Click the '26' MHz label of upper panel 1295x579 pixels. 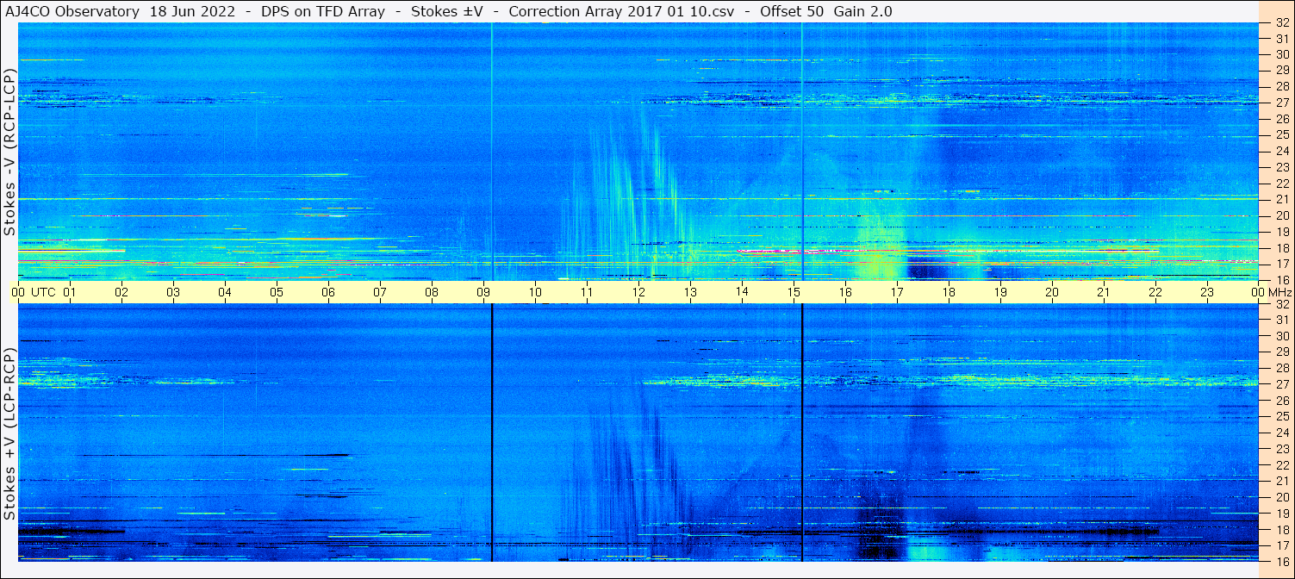click(x=1281, y=119)
